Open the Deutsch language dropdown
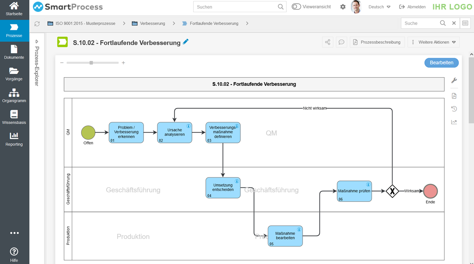 pyautogui.click(x=379, y=6)
